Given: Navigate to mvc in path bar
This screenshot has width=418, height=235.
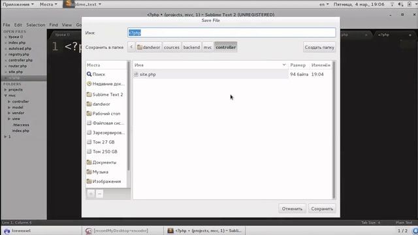Looking at the screenshot, I should 208,47.
